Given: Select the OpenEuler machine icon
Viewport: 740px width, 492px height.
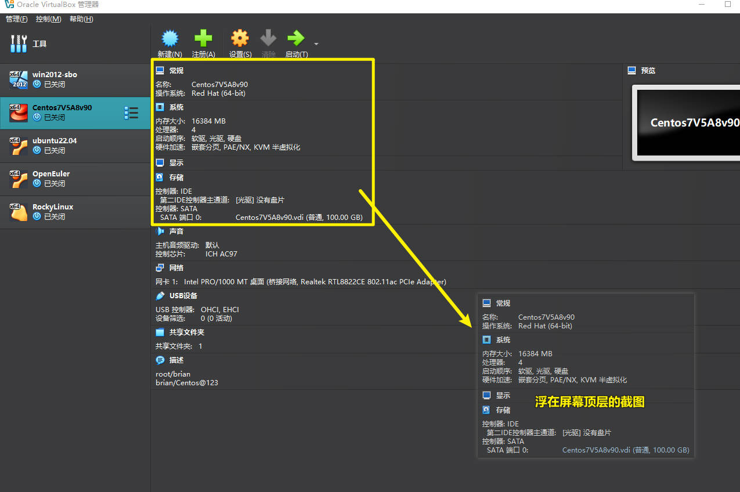Looking at the screenshot, I should (19, 179).
